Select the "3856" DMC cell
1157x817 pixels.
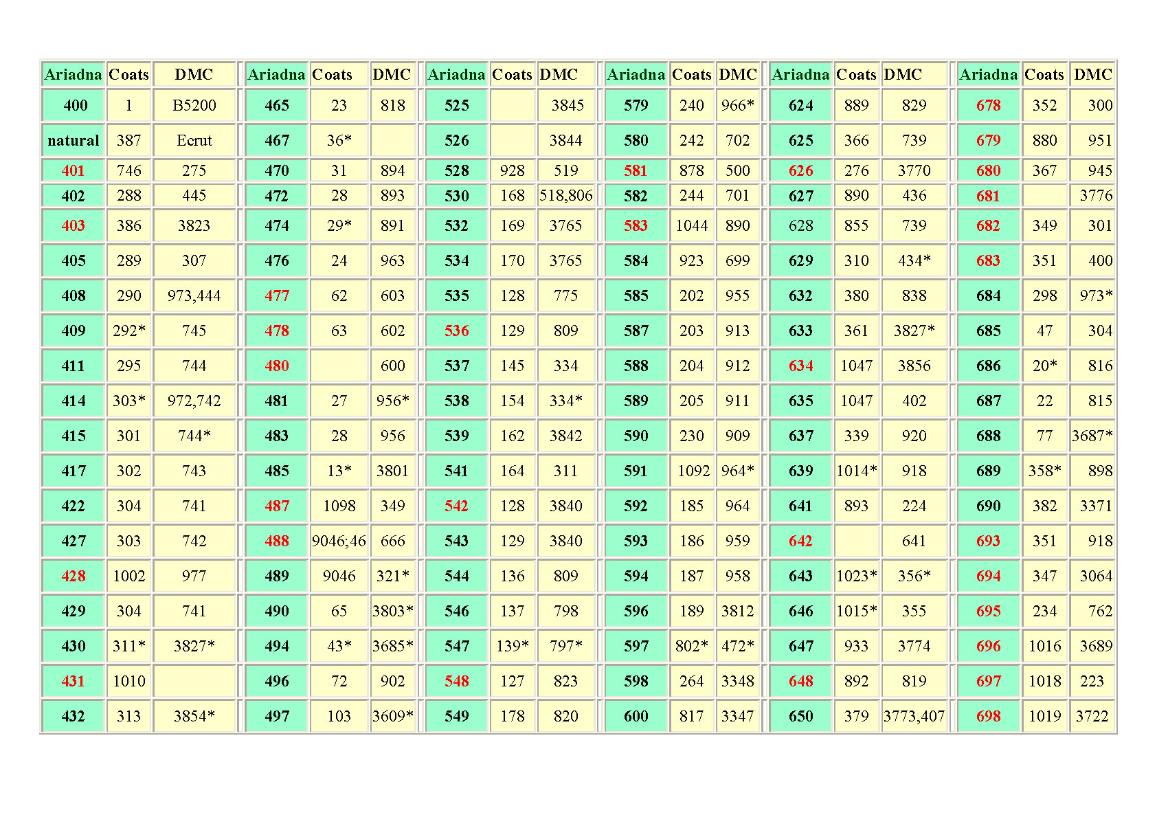click(914, 366)
